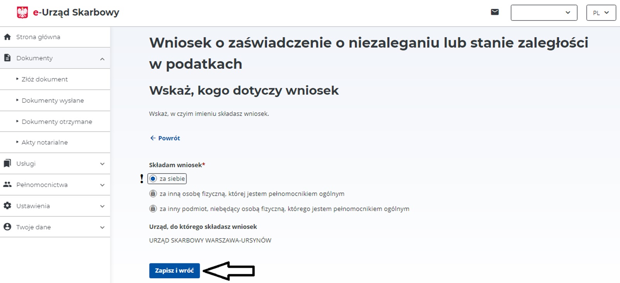The width and height of the screenshot is (620, 283).
Task: Go to Dokumenty wysłane
Action: point(53,101)
